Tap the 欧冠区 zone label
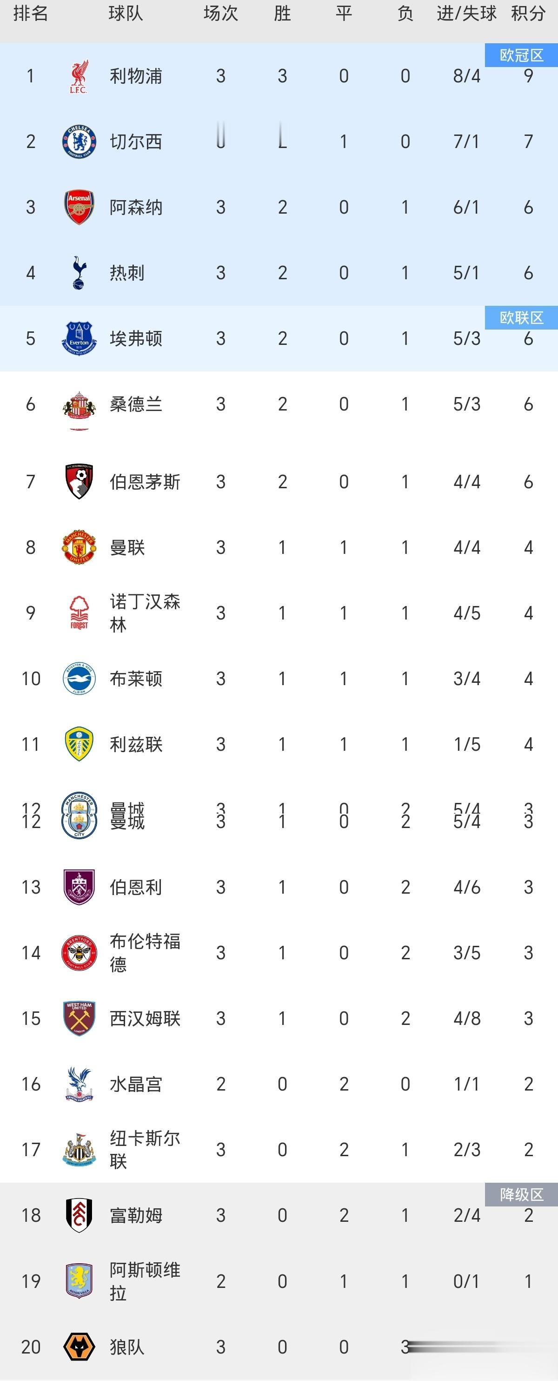This screenshot has height=1381, width=558. 521,54
